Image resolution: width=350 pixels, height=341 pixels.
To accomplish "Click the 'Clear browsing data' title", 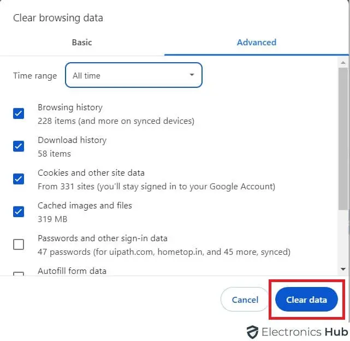I will [x=58, y=18].
